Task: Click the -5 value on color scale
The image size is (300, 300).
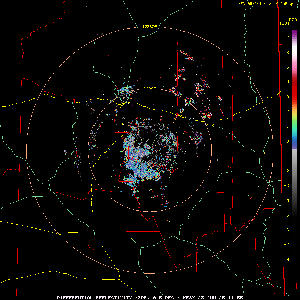Action: 286,215
